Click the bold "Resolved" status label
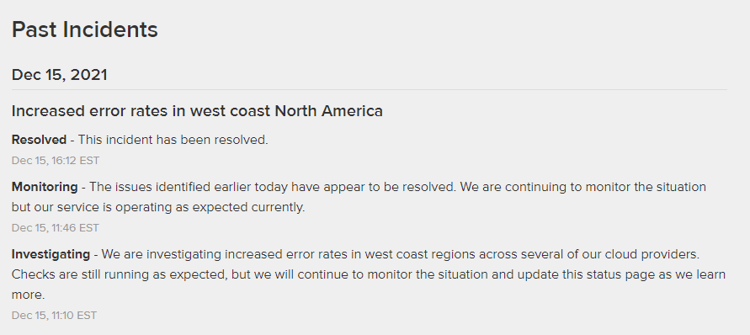750x335 pixels. (x=39, y=140)
